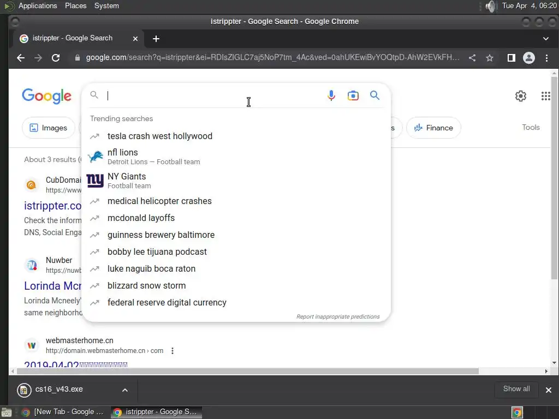559x419 pixels.
Task: Open a new tab with plus button
Action: click(156, 39)
